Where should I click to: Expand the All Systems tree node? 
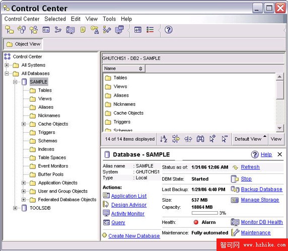pyautogui.click(x=7, y=65)
